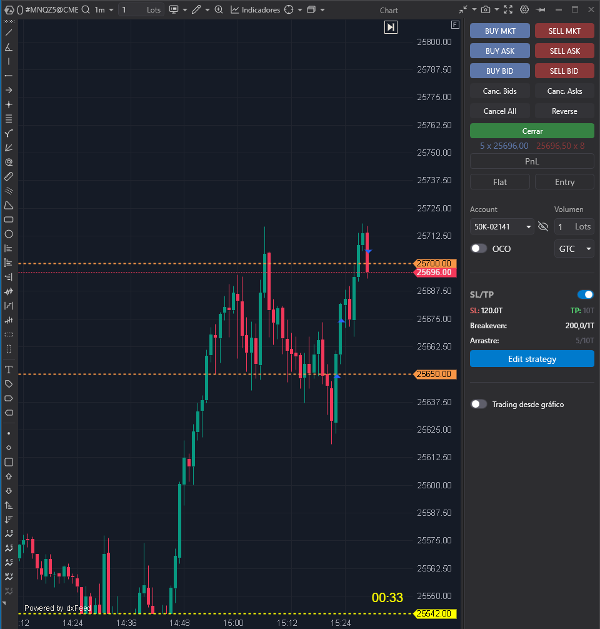
Task: Select the price tag tool
Action: [8, 384]
